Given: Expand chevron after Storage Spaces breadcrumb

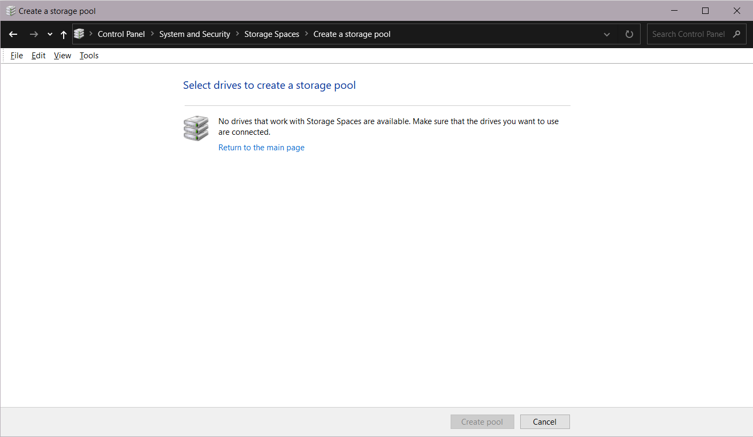Looking at the screenshot, I should point(307,34).
